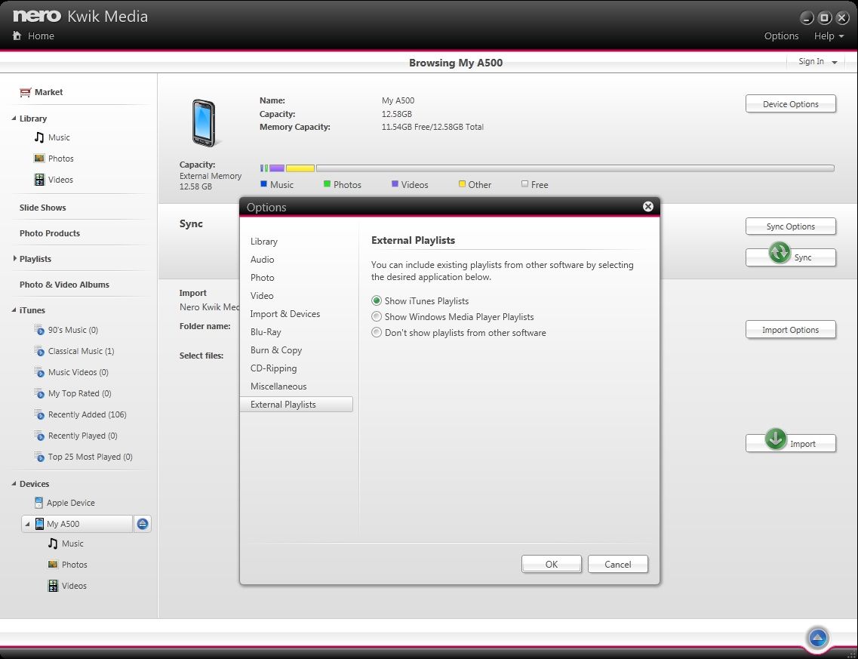Click blue up-arrow button at bottom right

coord(817,638)
